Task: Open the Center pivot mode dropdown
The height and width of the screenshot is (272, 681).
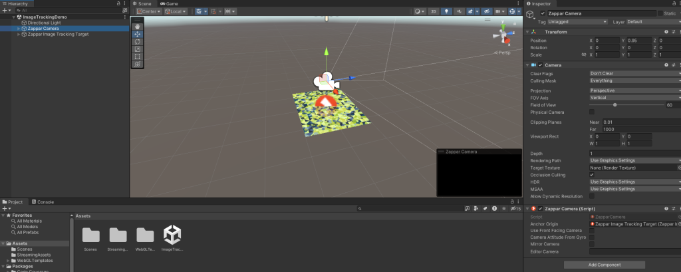Action: click(148, 11)
